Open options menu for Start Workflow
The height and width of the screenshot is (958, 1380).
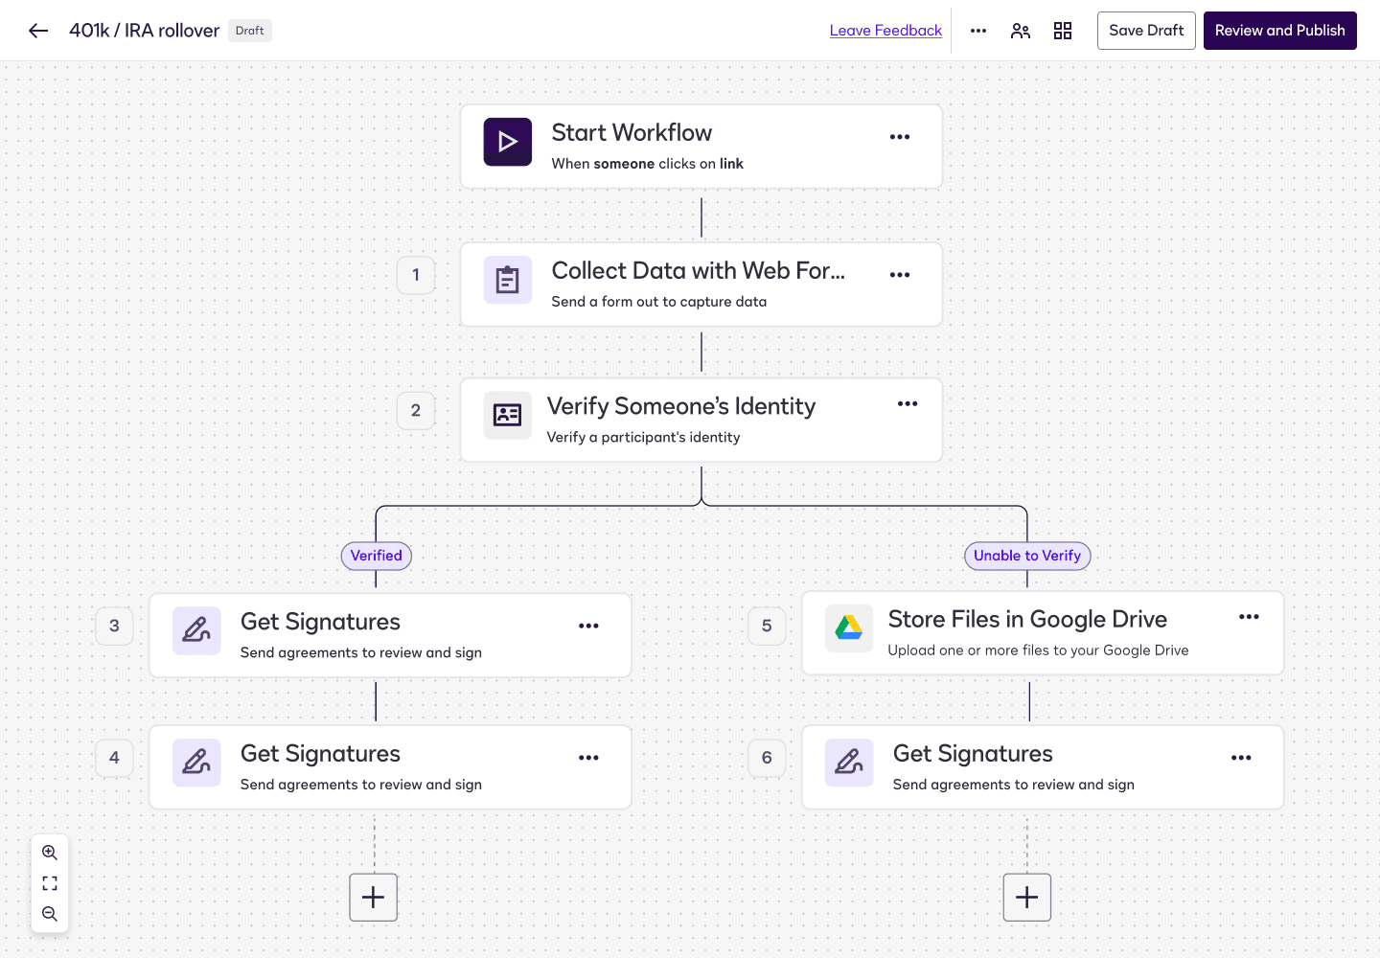(x=900, y=137)
